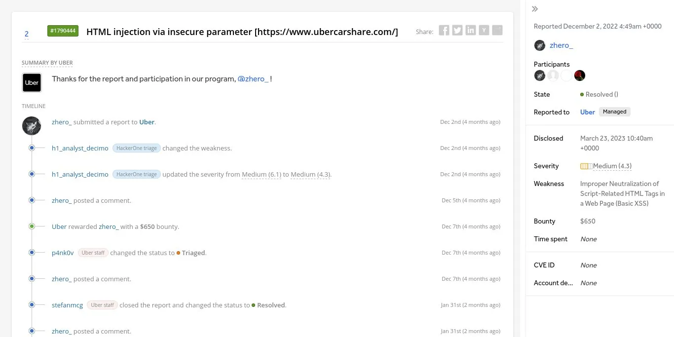Screen dimensions: 674x337
Task: Click reporter avatar beside zhero_ in sidebar
Action: tap(540, 45)
